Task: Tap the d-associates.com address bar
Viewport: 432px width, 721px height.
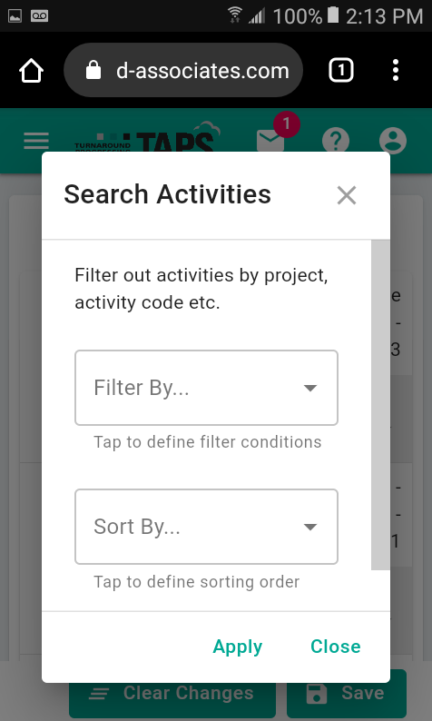Action: 183,70
